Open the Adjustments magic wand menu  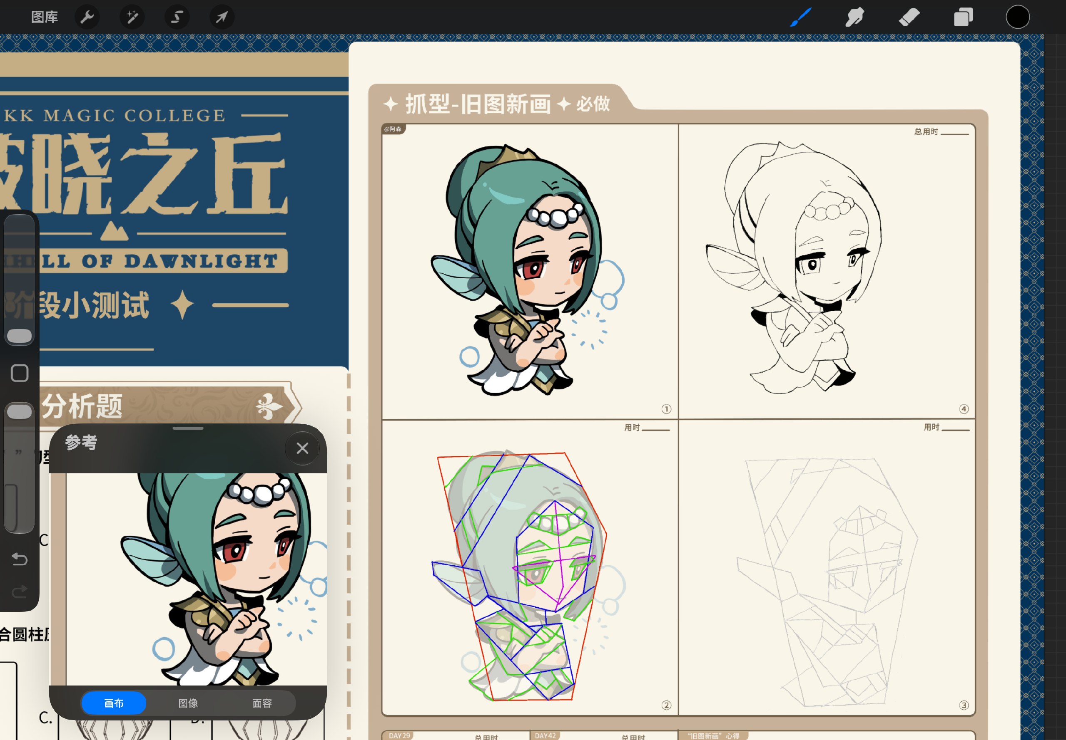coord(132,17)
